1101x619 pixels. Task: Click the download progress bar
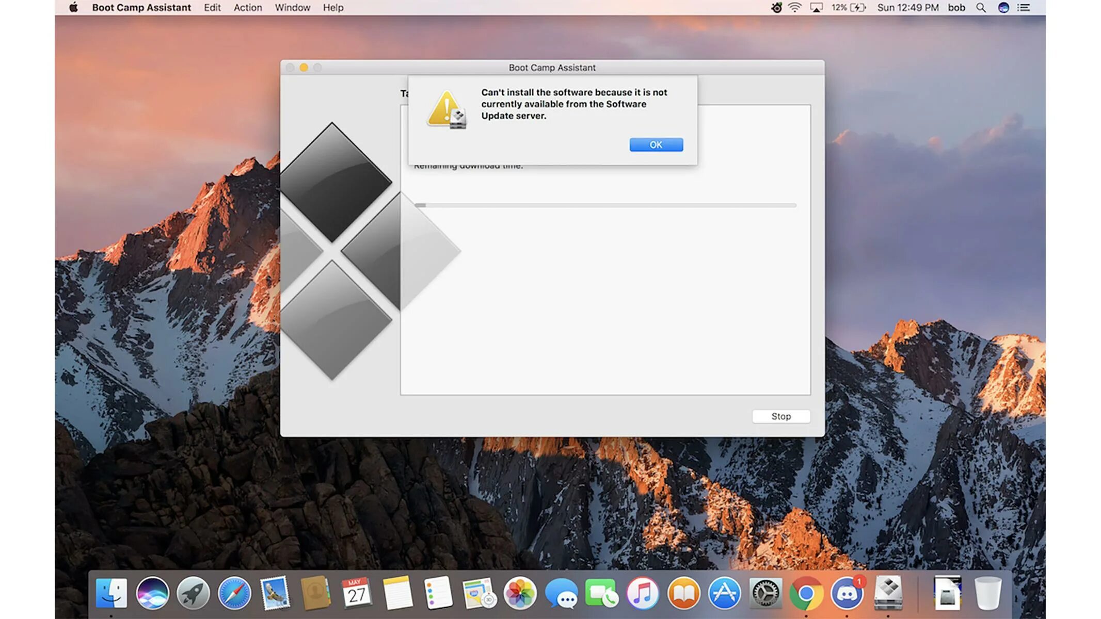(605, 205)
